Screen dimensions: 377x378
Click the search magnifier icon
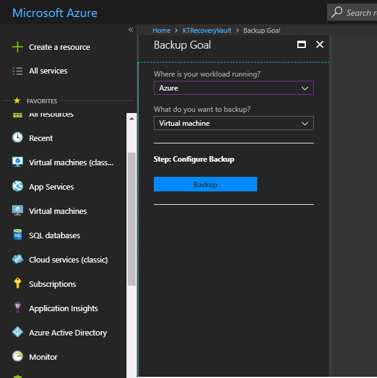point(337,12)
